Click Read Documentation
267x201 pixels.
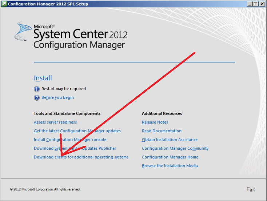(162, 131)
